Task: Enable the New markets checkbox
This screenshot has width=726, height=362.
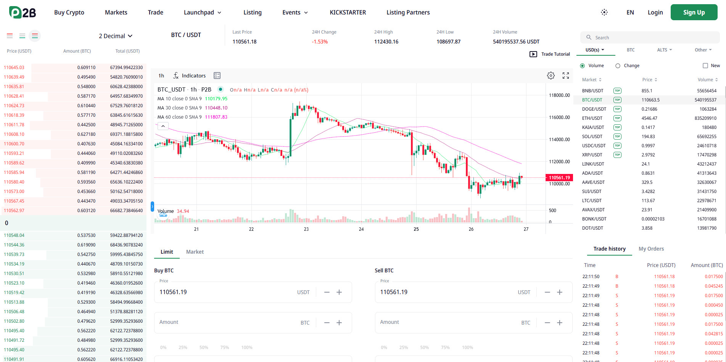Action: click(705, 66)
